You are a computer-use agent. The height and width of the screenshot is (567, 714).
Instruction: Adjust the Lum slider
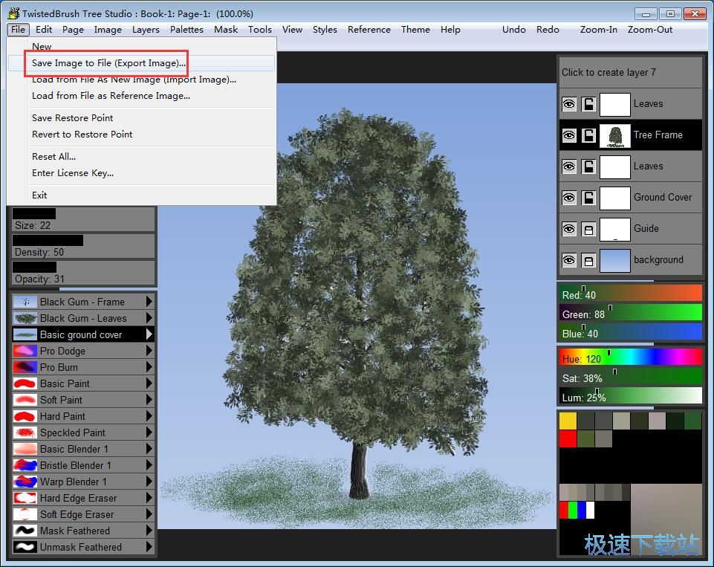pos(631,396)
